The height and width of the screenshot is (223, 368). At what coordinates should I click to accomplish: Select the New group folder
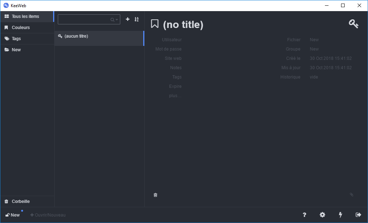[x=16, y=50]
